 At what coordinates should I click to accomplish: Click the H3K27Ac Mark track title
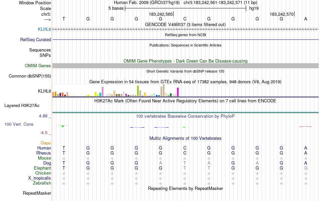coord(185,101)
